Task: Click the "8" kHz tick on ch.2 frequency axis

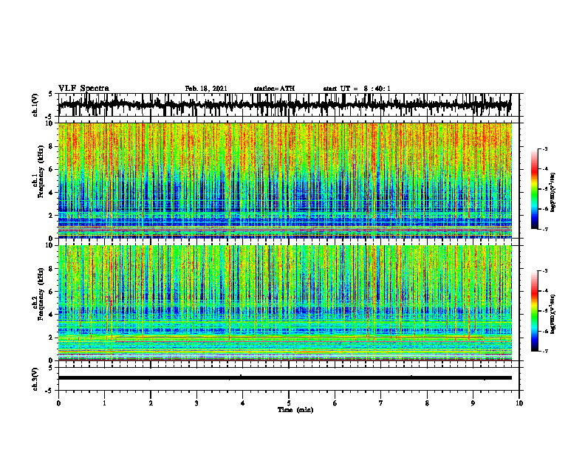Action: (x=52, y=269)
